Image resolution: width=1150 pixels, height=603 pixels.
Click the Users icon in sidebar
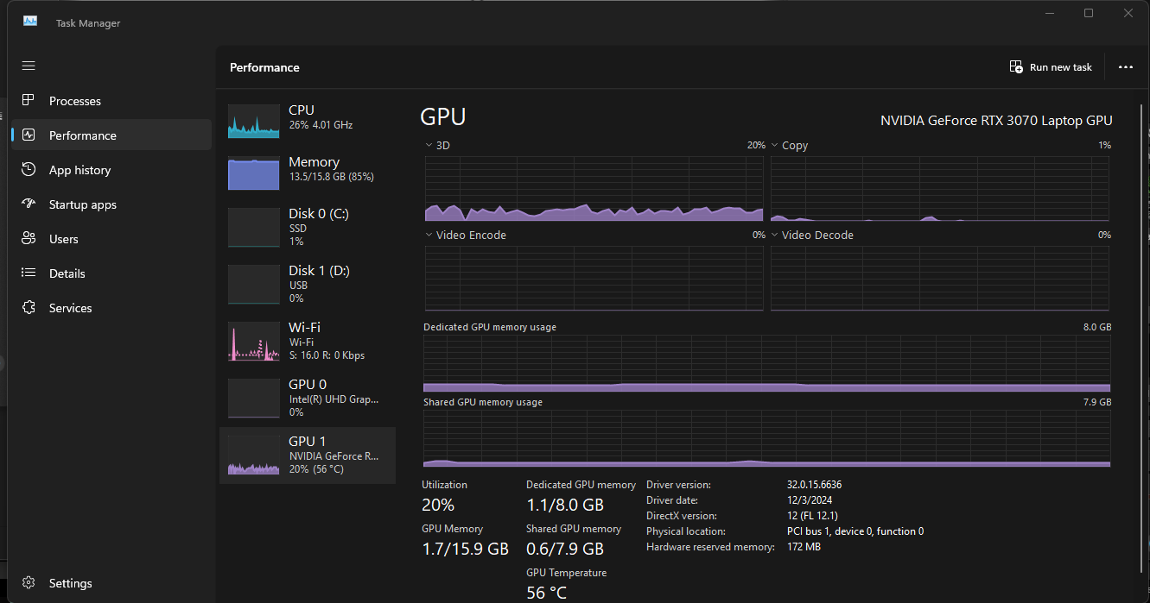(29, 239)
